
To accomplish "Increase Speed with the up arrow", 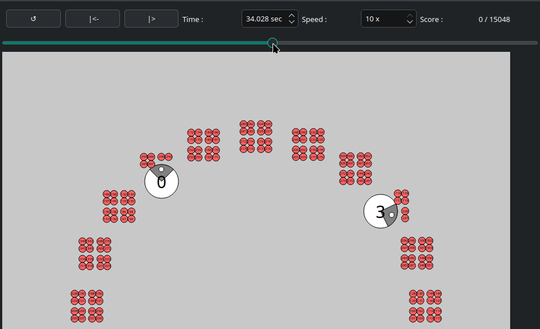I will [410, 16].
